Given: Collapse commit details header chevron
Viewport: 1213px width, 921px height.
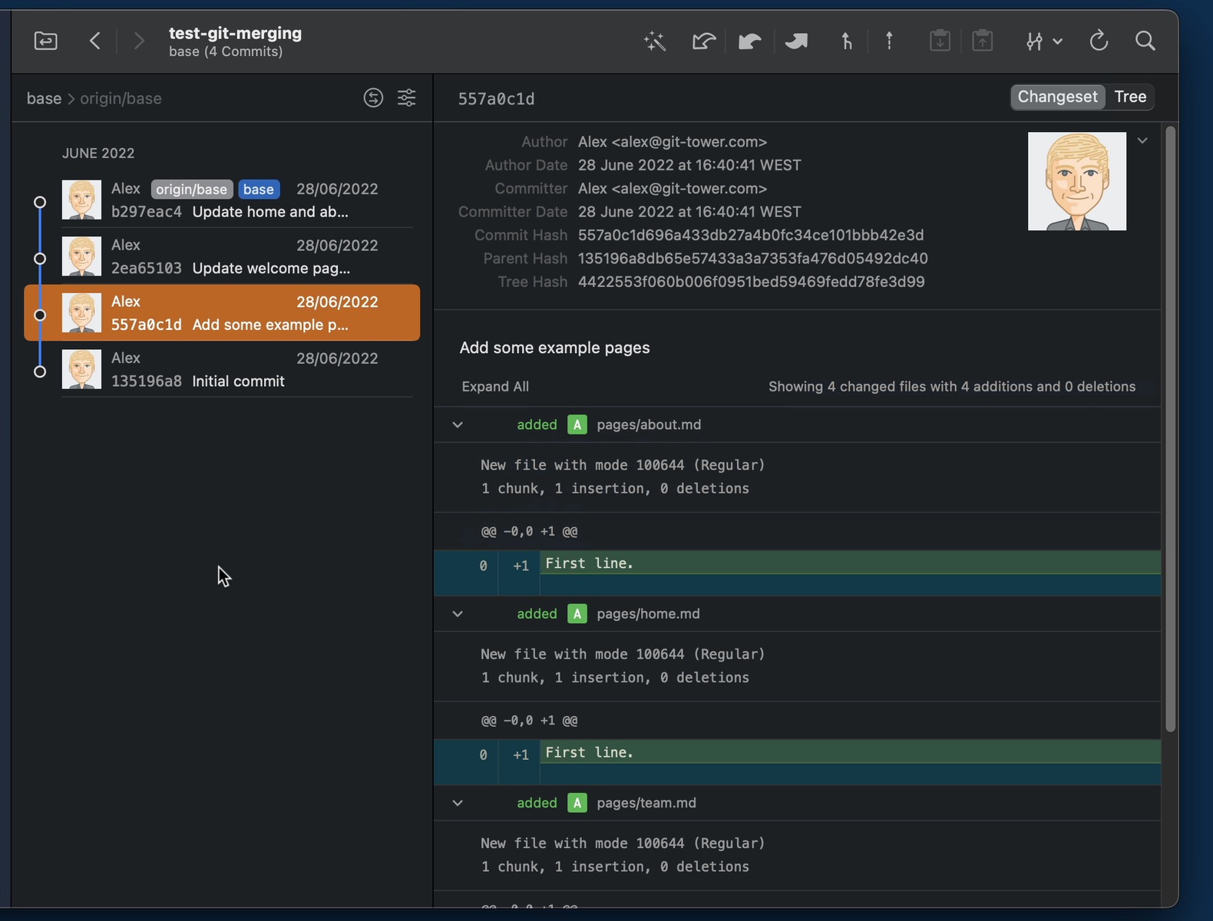Looking at the screenshot, I should pyautogui.click(x=1142, y=140).
